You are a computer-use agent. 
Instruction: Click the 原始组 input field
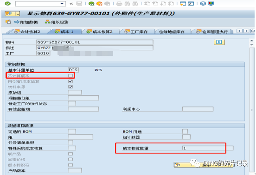[x=75, y=93]
